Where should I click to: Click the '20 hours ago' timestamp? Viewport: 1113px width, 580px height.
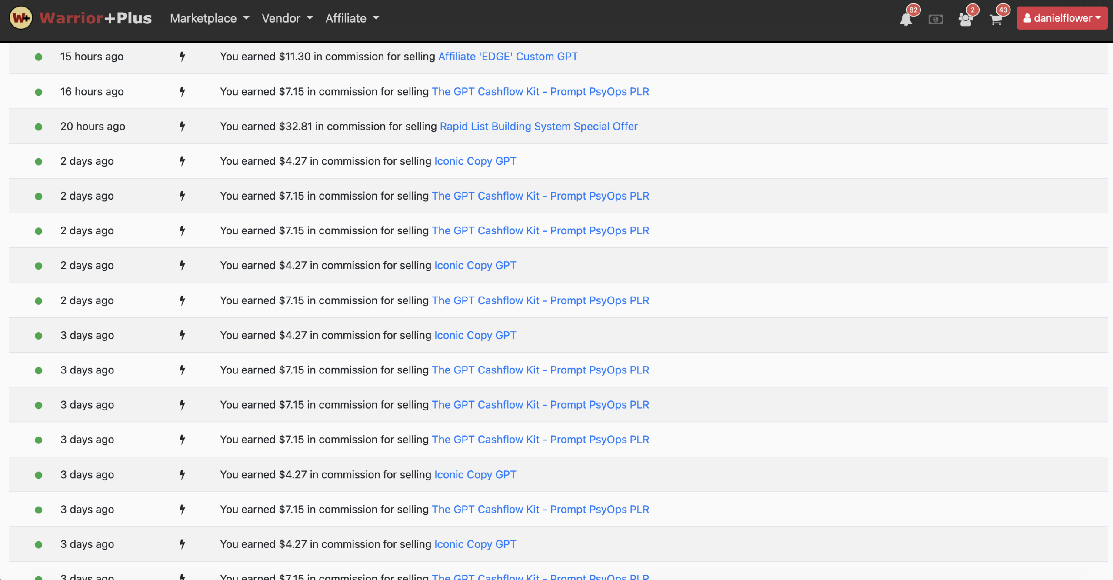pos(93,127)
